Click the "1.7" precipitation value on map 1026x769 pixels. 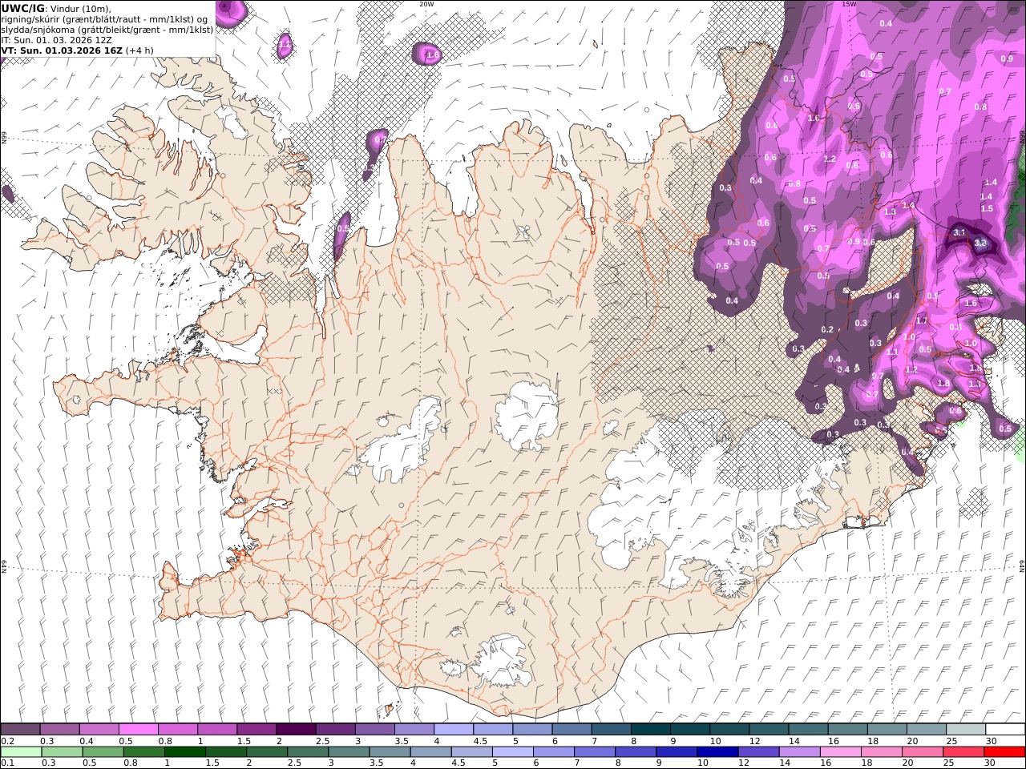click(921, 320)
